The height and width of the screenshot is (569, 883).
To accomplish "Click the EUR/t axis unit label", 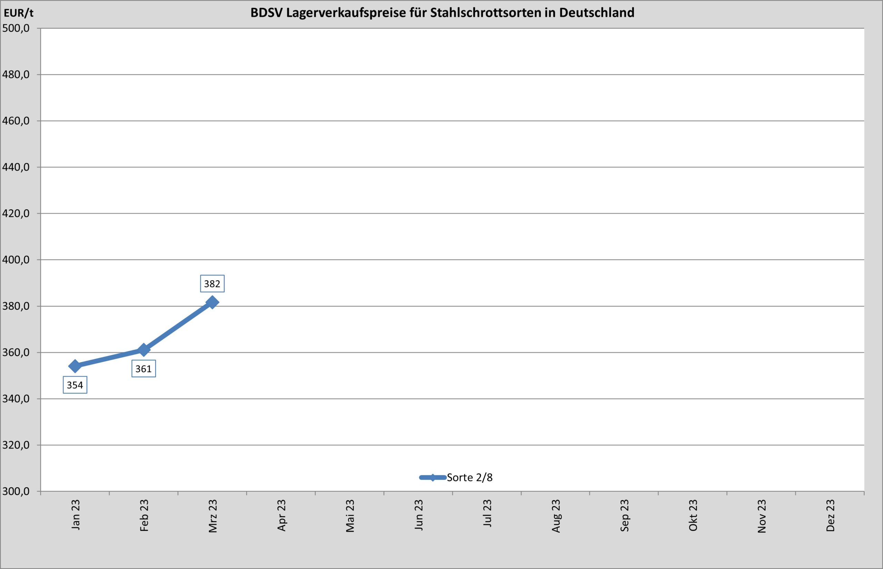I will (x=19, y=13).
